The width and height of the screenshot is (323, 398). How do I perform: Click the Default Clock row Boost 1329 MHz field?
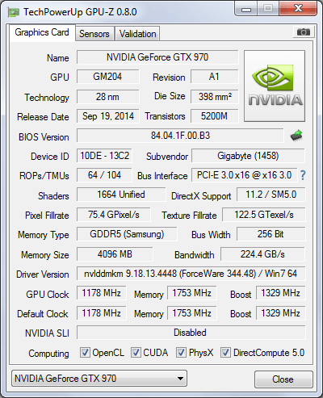pos(281,313)
